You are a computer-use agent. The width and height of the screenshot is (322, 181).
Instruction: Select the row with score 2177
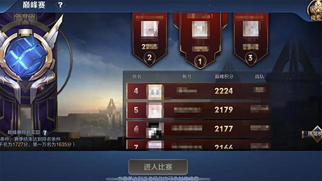198,129
